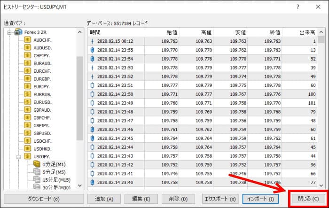Click the AUDCHF. symbol coin icon
The width and height of the screenshot is (329, 208).
point(27,40)
